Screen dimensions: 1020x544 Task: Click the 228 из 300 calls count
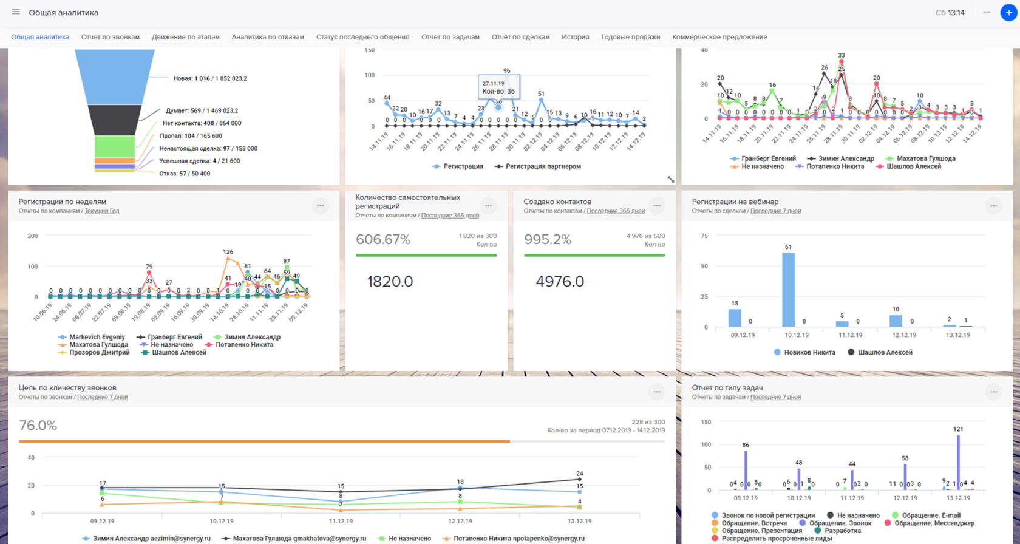(648, 422)
